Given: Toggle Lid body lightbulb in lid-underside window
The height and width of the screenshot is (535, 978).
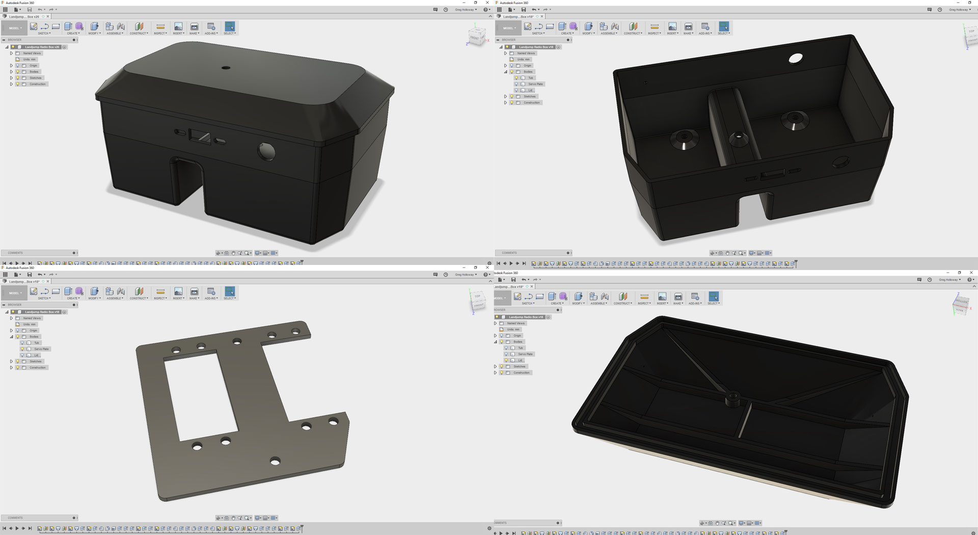Looking at the screenshot, I should tap(506, 360).
